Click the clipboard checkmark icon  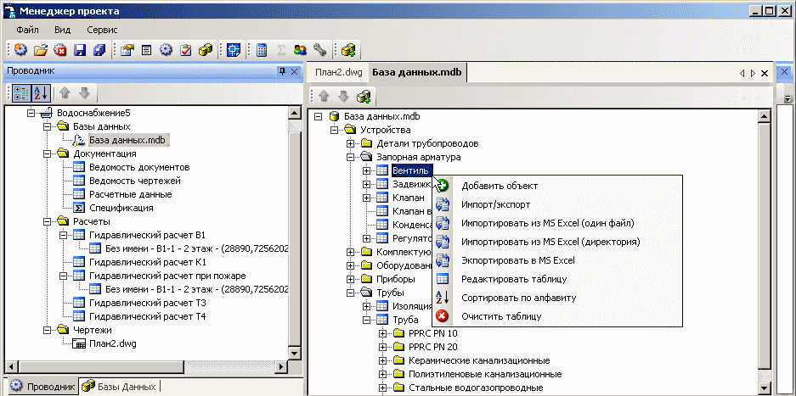pos(186,50)
